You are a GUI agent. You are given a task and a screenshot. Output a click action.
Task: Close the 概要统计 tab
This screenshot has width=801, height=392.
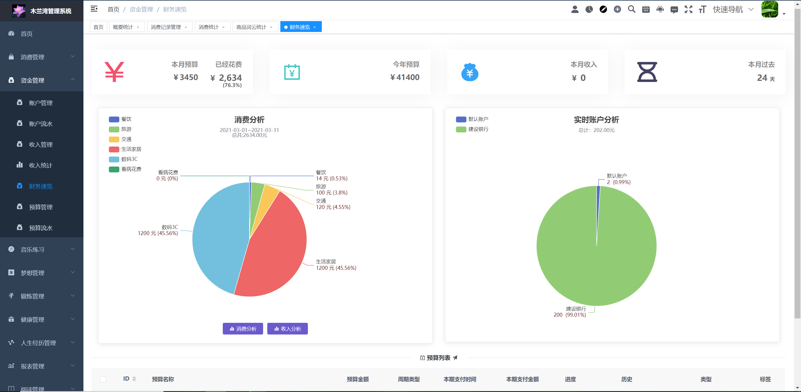point(138,27)
